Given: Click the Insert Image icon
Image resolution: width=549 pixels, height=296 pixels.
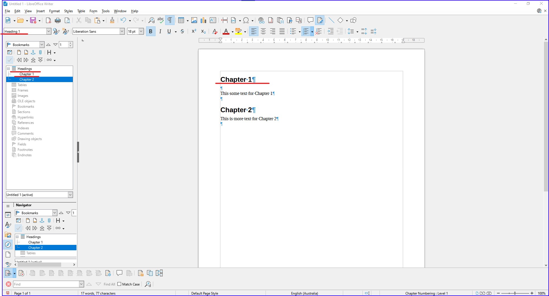Looking at the screenshot, I should (x=194, y=20).
